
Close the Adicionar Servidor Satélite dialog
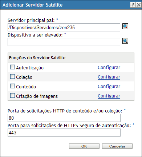pyautogui.click(x=138, y=5)
